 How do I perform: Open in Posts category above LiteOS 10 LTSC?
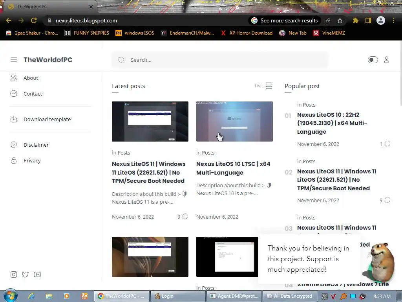click(x=205, y=153)
